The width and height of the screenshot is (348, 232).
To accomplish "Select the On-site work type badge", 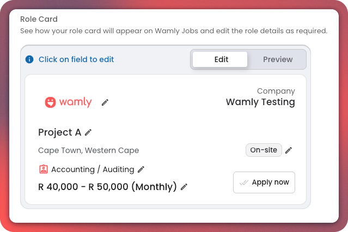I will pyautogui.click(x=264, y=150).
